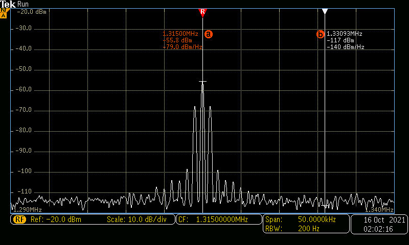Click marker a level -55.8 dBm
This screenshot has width=409, height=245.
[x=177, y=40]
